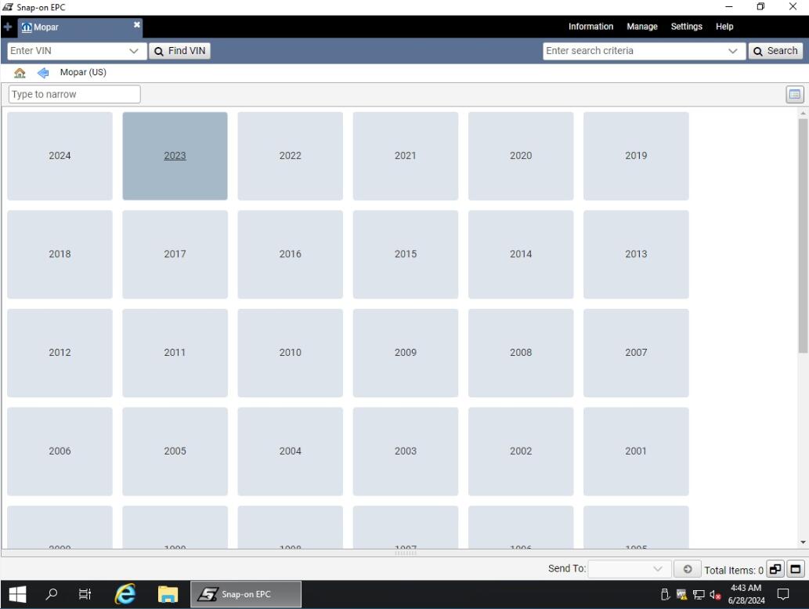Select the 2012 year tile
The height and width of the screenshot is (609, 809).
click(x=60, y=353)
